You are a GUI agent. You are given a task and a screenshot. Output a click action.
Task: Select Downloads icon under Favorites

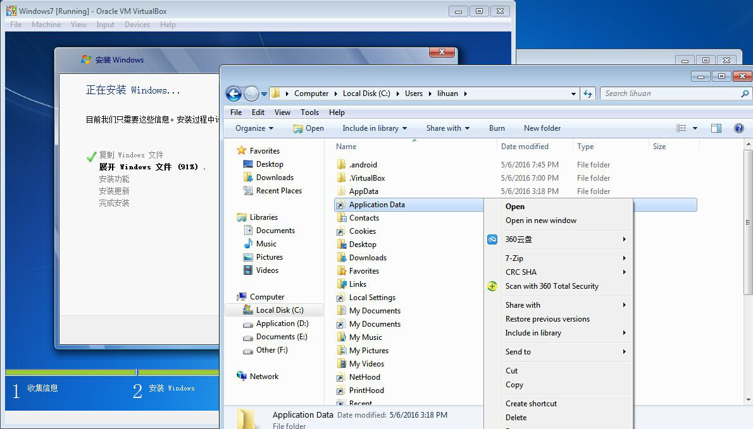pos(248,178)
